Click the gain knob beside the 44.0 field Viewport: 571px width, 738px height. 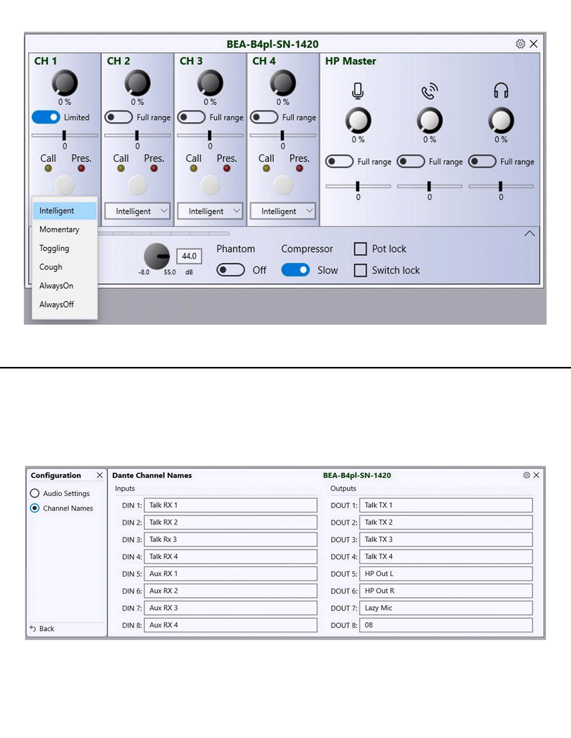click(x=157, y=256)
